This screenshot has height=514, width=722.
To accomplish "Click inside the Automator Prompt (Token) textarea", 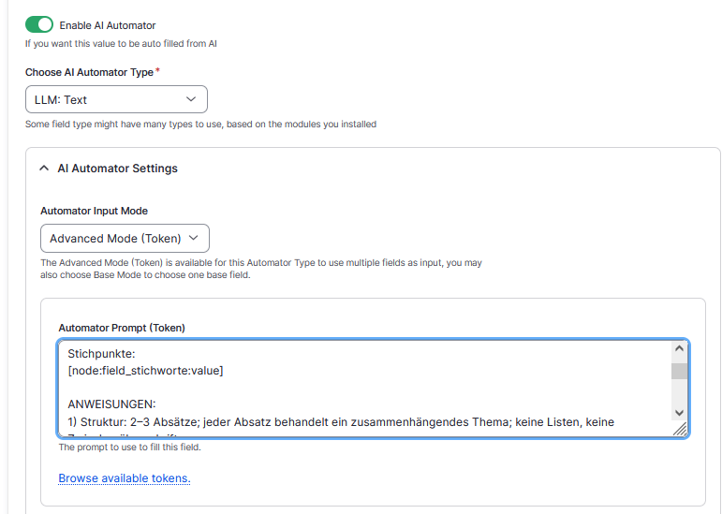I will click(373, 389).
